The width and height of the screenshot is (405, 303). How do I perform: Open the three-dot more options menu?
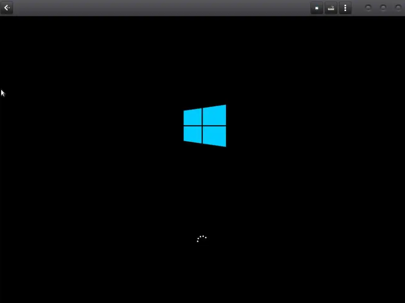345,8
